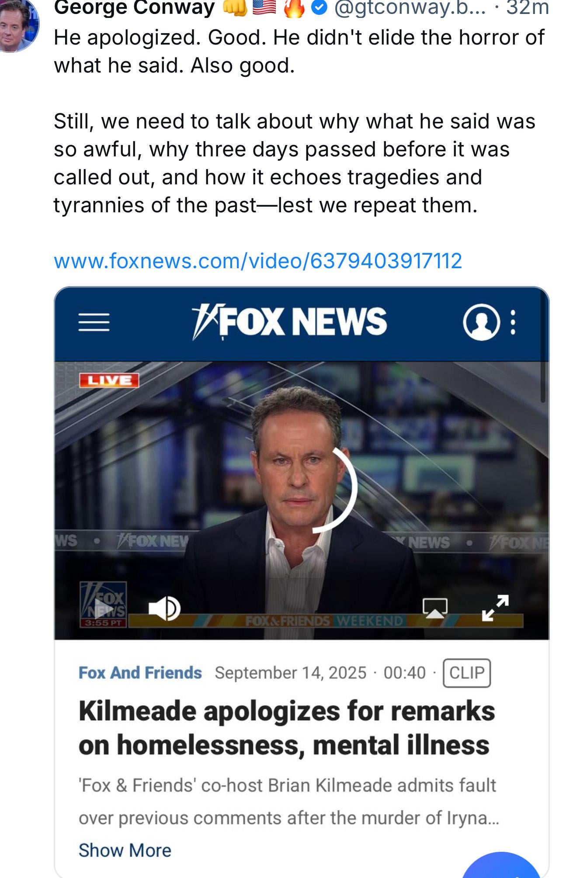
Task: Open the foxnews.com video link
Action: (258, 261)
